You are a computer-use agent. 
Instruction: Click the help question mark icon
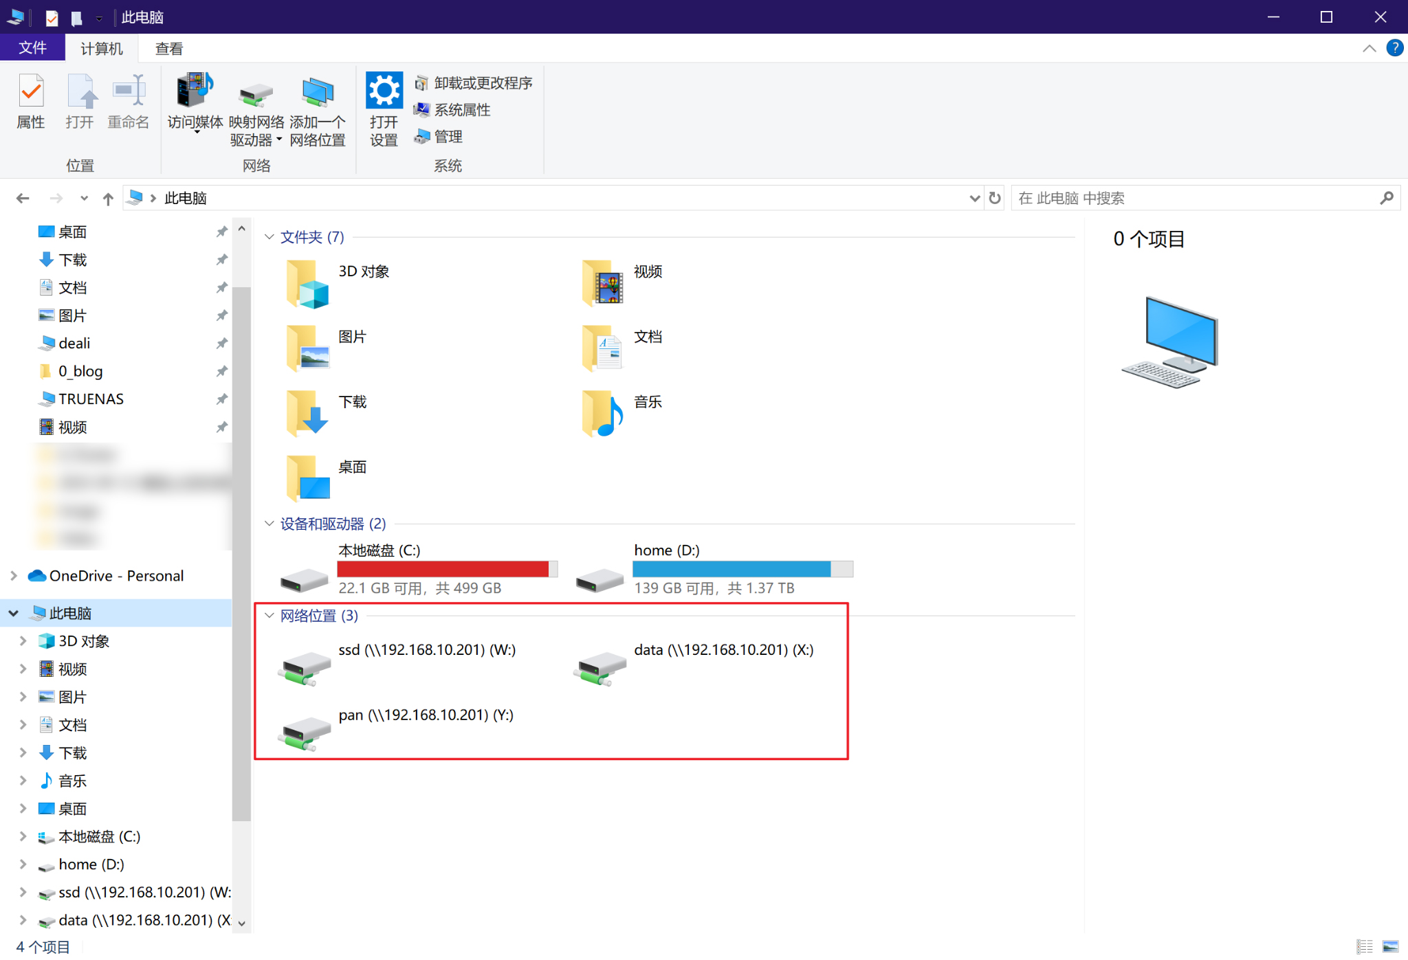tap(1394, 48)
